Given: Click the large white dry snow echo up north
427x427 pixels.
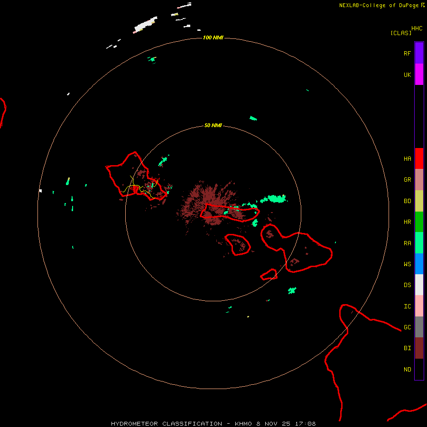Looking at the screenshot, I should [146, 25].
